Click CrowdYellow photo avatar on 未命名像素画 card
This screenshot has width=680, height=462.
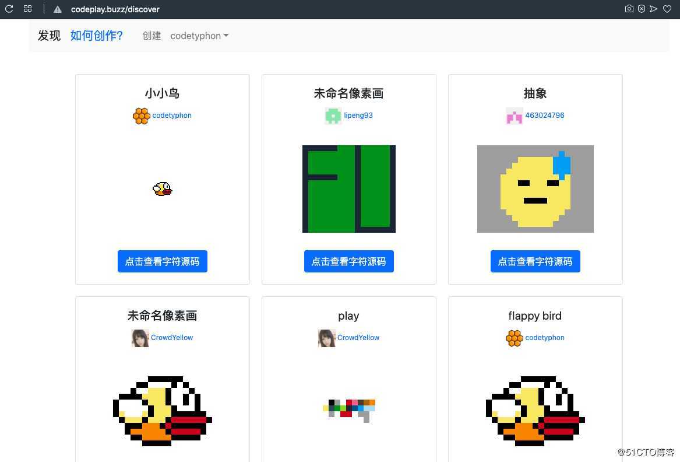point(140,338)
